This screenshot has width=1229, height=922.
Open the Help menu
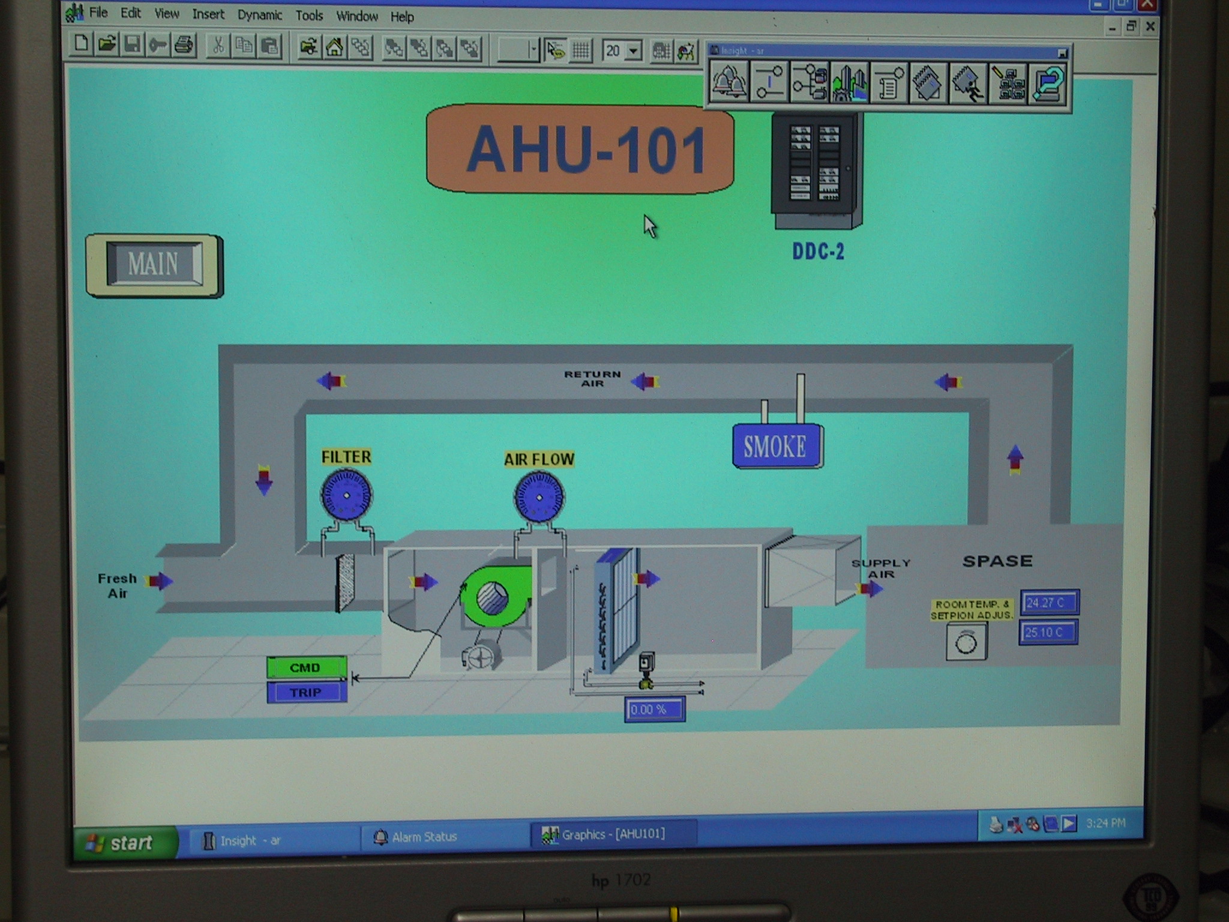tap(402, 17)
